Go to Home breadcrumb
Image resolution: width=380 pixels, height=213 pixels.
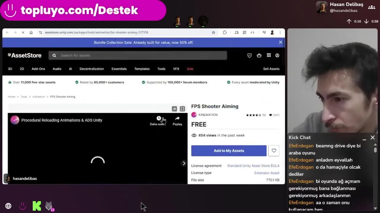[x=11, y=97]
